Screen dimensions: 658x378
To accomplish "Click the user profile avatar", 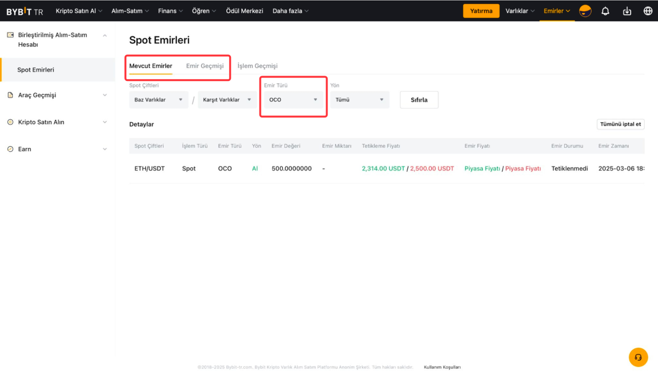I will pos(585,11).
